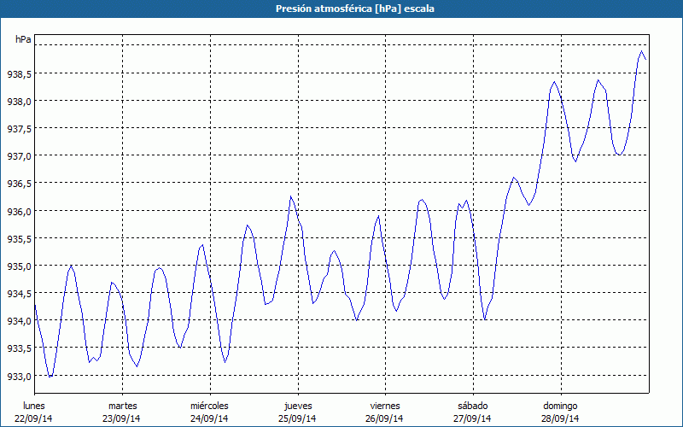
Task: Select the miércoles 24/09/14 date label
Action: pyautogui.click(x=209, y=412)
